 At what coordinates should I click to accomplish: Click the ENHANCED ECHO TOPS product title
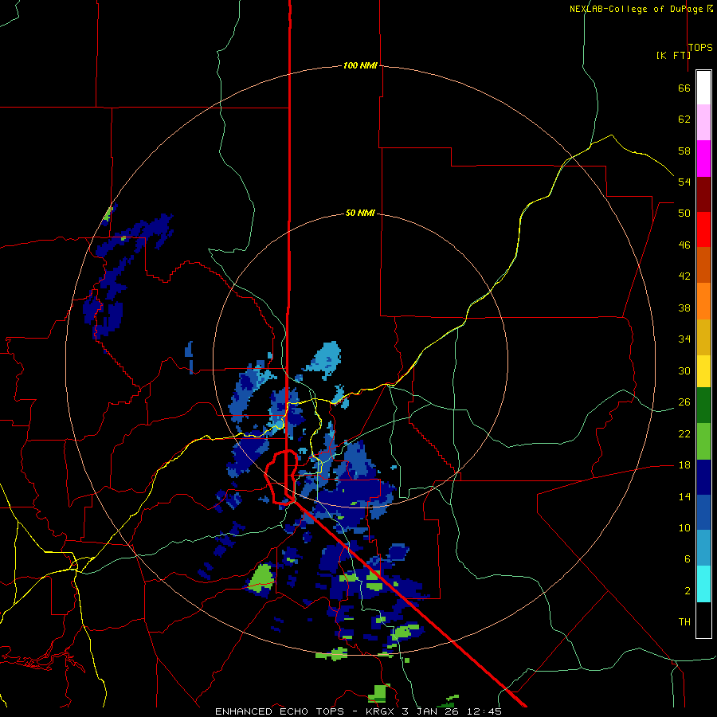pos(280,711)
